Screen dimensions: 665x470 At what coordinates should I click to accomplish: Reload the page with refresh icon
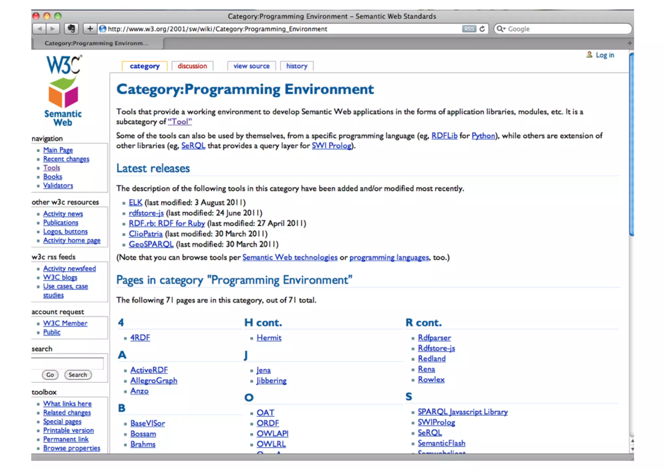[482, 29]
